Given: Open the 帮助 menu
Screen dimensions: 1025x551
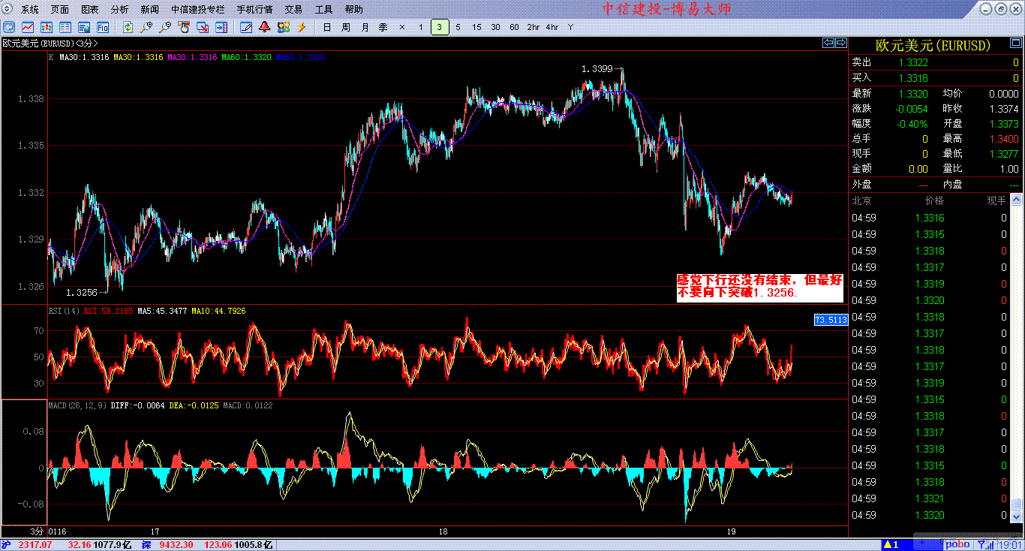Looking at the screenshot, I should [353, 10].
